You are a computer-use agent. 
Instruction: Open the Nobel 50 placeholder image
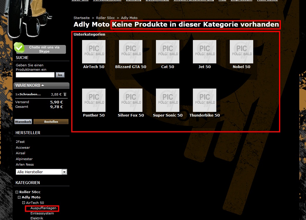coord(242,52)
